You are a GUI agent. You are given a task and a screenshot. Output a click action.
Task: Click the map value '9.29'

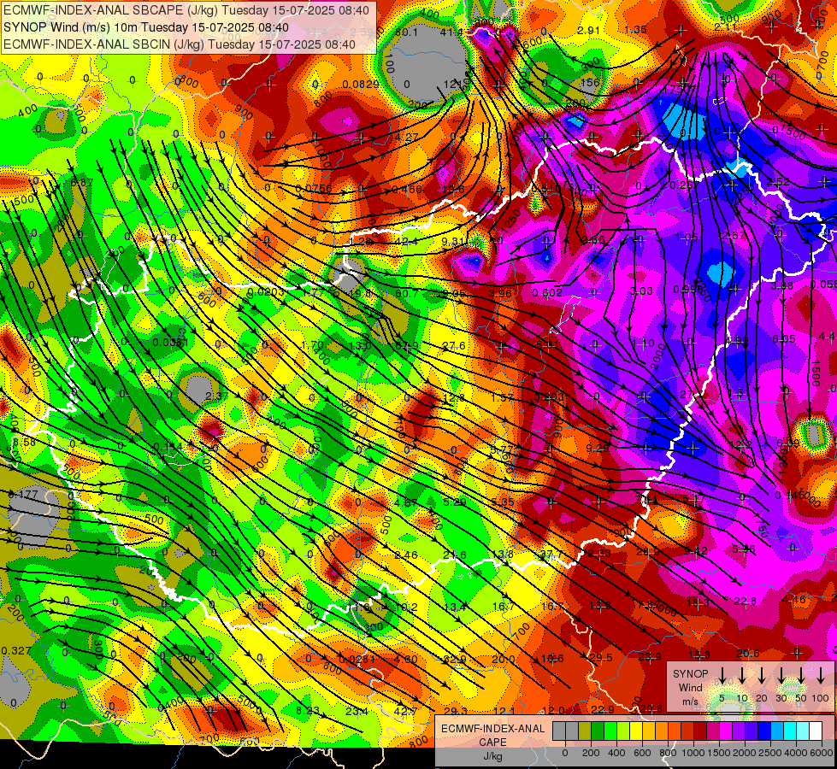[x=597, y=449]
